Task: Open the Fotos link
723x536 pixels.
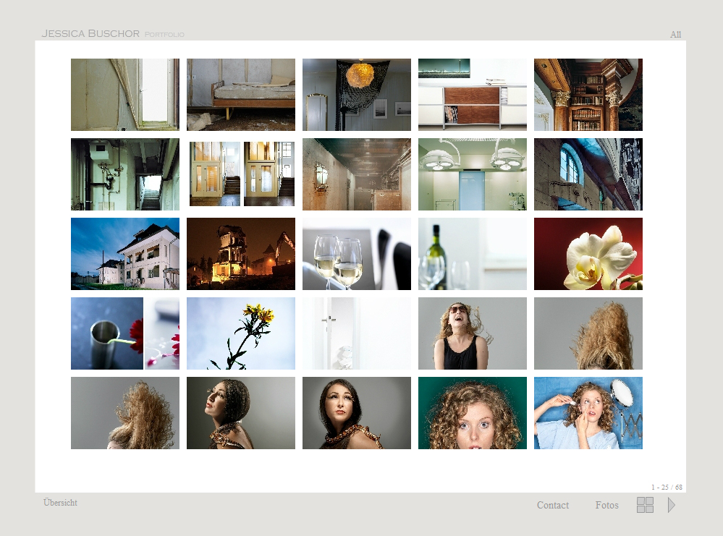Action: pyautogui.click(x=606, y=505)
